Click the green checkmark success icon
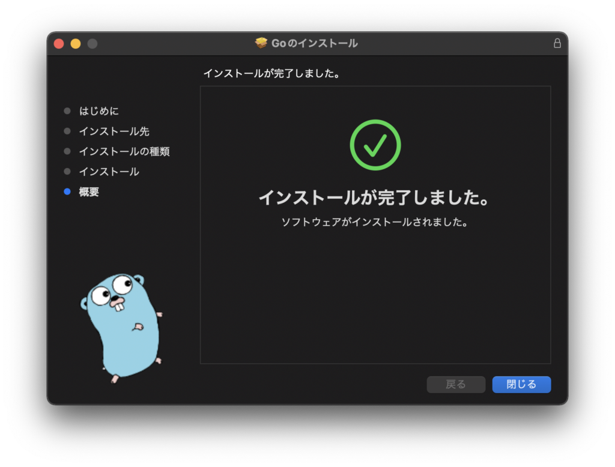 pos(375,145)
